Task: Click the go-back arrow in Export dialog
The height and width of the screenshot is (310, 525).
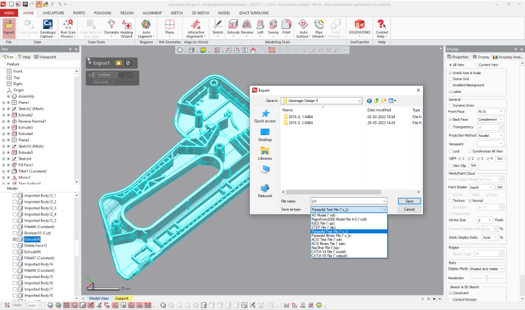Action: (x=369, y=101)
